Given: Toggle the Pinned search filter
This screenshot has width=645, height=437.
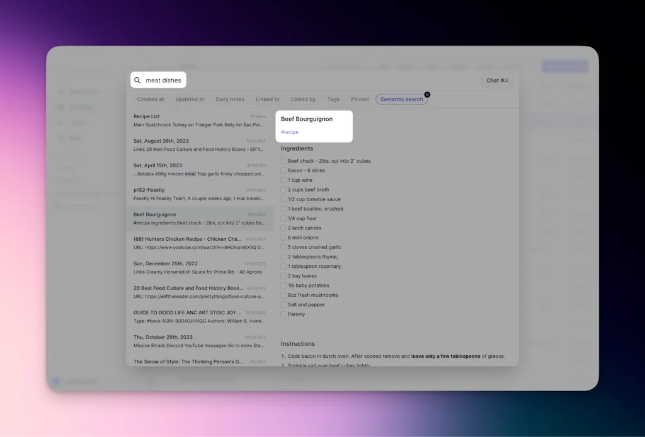Looking at the screenshot, I should click(360, 99).
